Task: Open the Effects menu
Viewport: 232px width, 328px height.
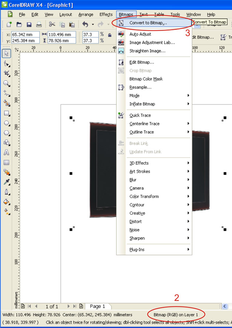Action: [x=106, y=14]
